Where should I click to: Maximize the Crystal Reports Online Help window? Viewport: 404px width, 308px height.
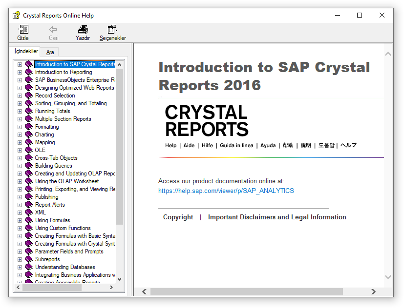click(360, 16)
